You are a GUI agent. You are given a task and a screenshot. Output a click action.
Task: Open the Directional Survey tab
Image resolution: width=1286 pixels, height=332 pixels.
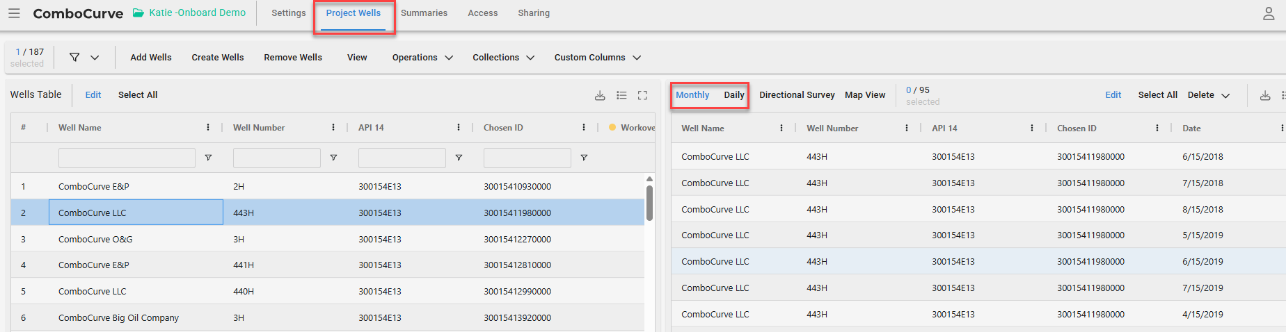(797, 95)
